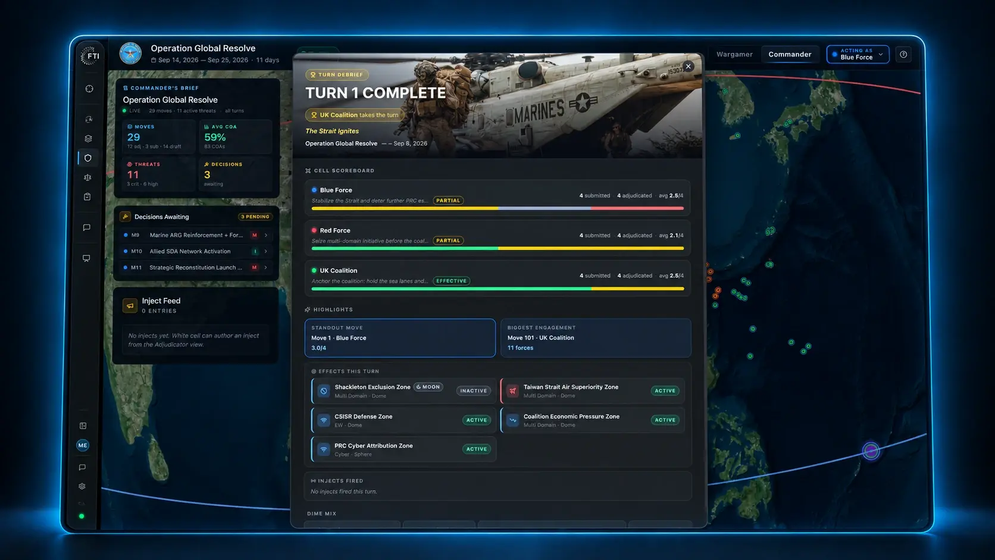Open the Moves 29 stat card
Viewport: 995px width, 560px height.
coord(158,136)
